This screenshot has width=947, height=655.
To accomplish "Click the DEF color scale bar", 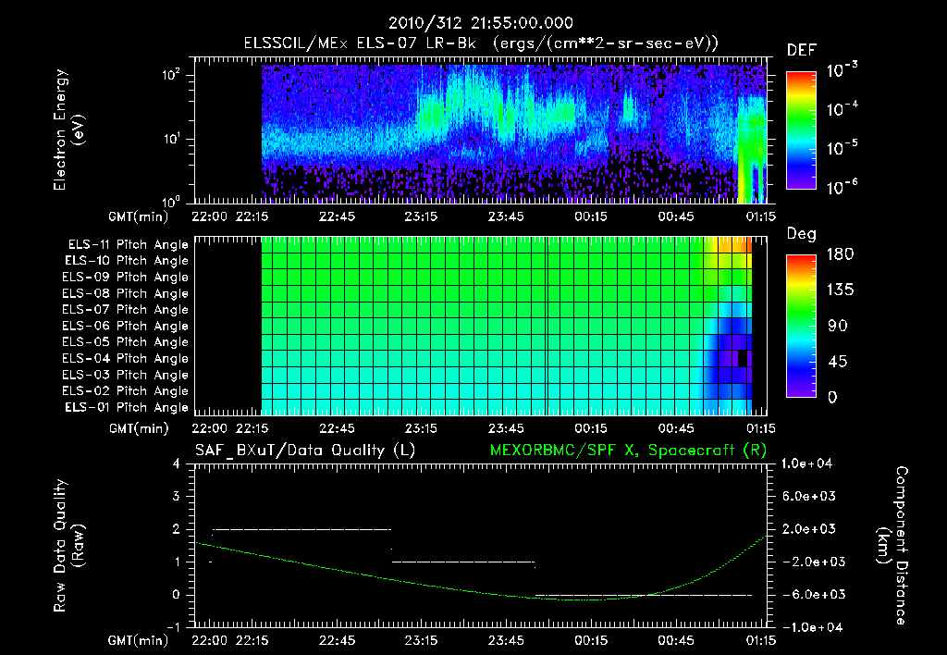I will (801, 130).
